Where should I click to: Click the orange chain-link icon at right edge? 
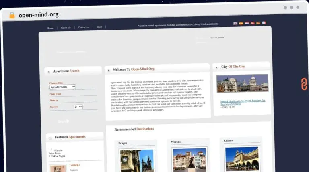(304, 84)
